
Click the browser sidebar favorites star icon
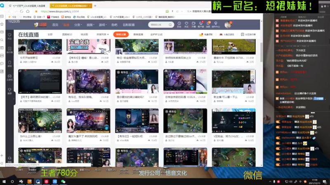(2, 24)
